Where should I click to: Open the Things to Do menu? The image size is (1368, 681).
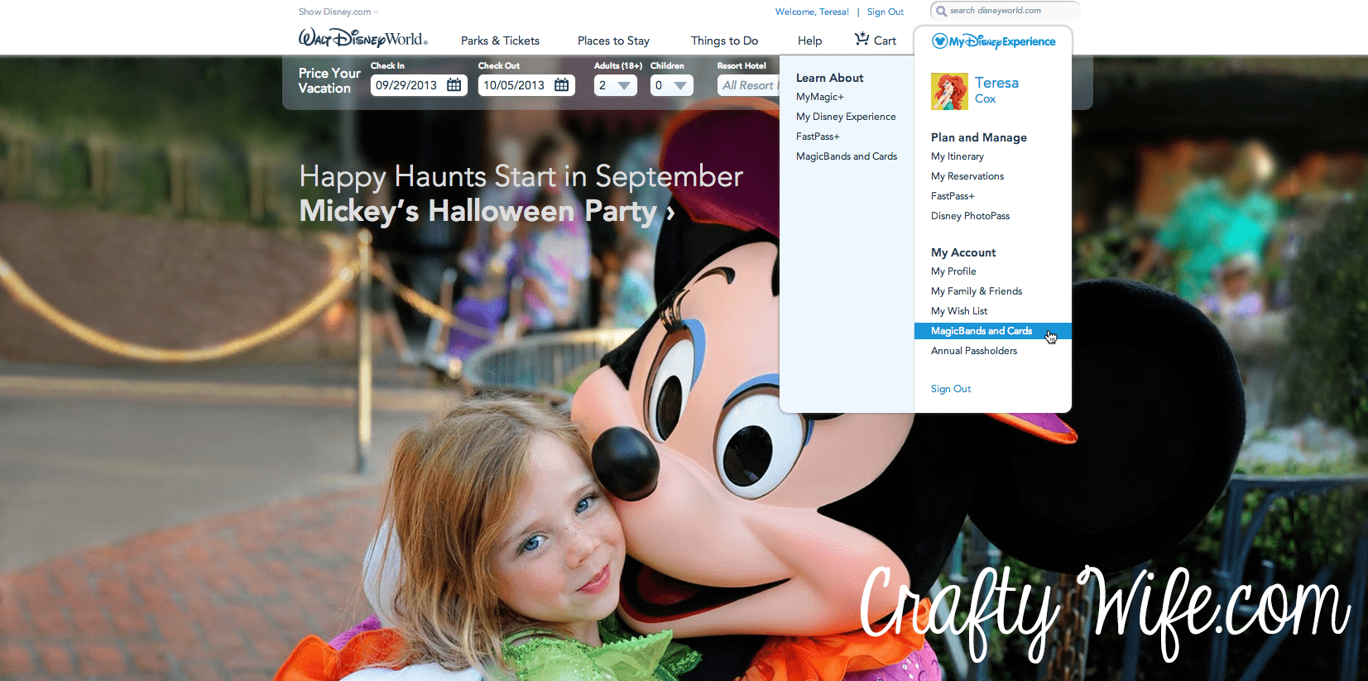tap(724, 41)
